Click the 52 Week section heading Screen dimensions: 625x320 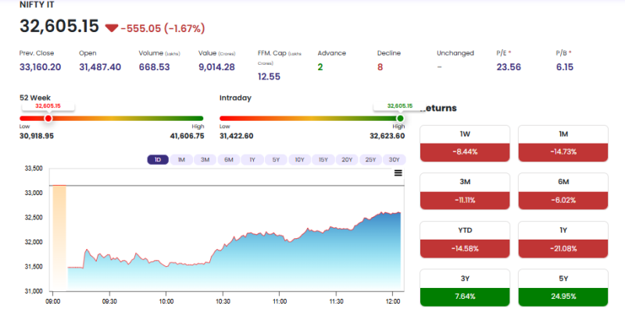(35, 98)
